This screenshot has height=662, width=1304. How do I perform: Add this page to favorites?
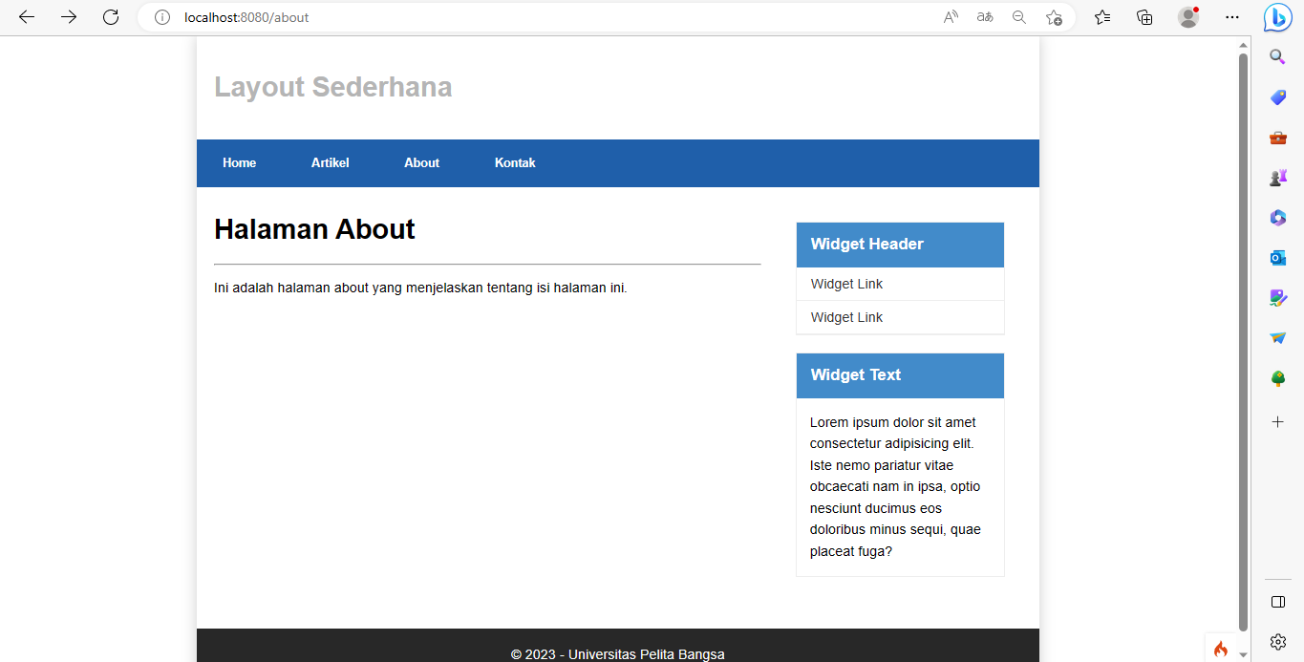point(1054,16)
